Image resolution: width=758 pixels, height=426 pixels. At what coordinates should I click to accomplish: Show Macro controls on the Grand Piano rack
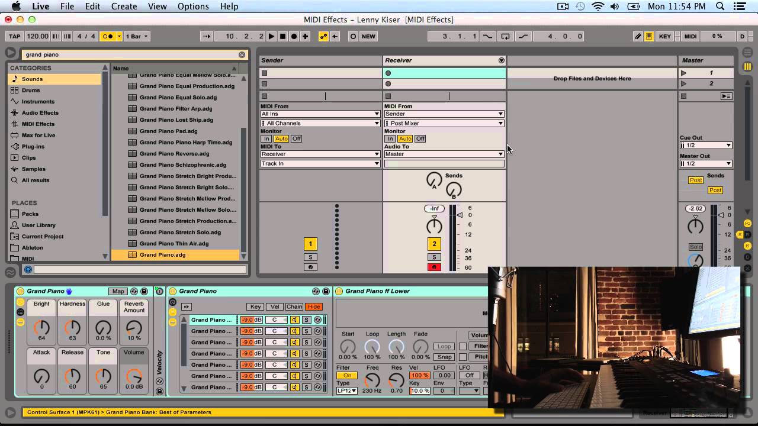pyautogui.click(x=20, y=302)
